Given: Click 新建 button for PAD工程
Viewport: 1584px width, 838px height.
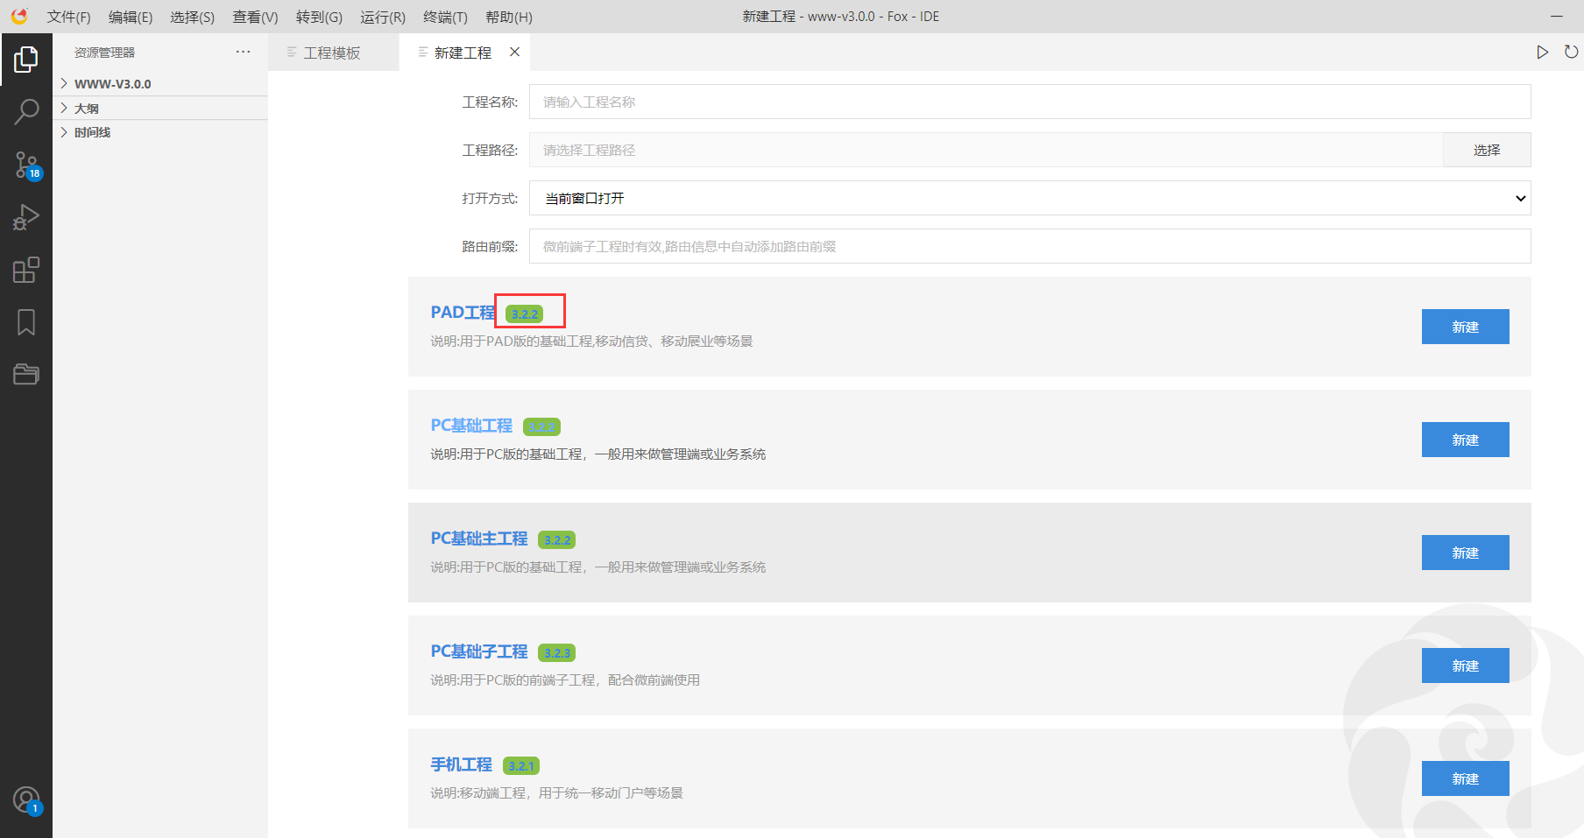Looking at the screenshot, I should coord(1465,327).
